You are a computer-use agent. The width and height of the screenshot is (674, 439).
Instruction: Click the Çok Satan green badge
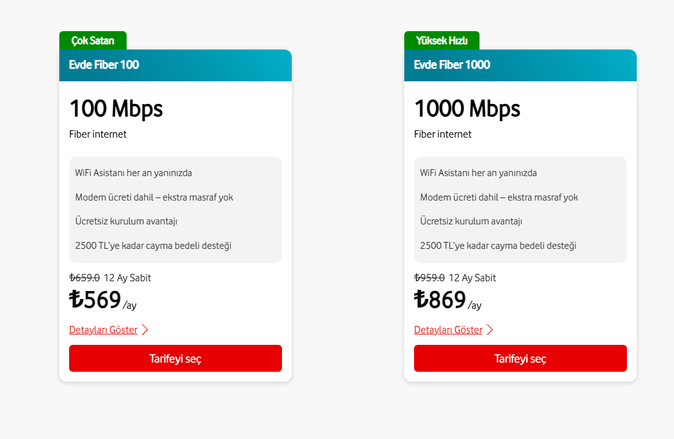93,41
